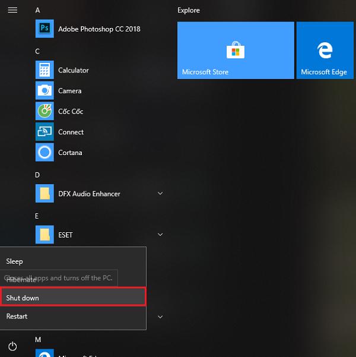
Task: Click the Explore tile group title
Action: (x=189, y=11)
